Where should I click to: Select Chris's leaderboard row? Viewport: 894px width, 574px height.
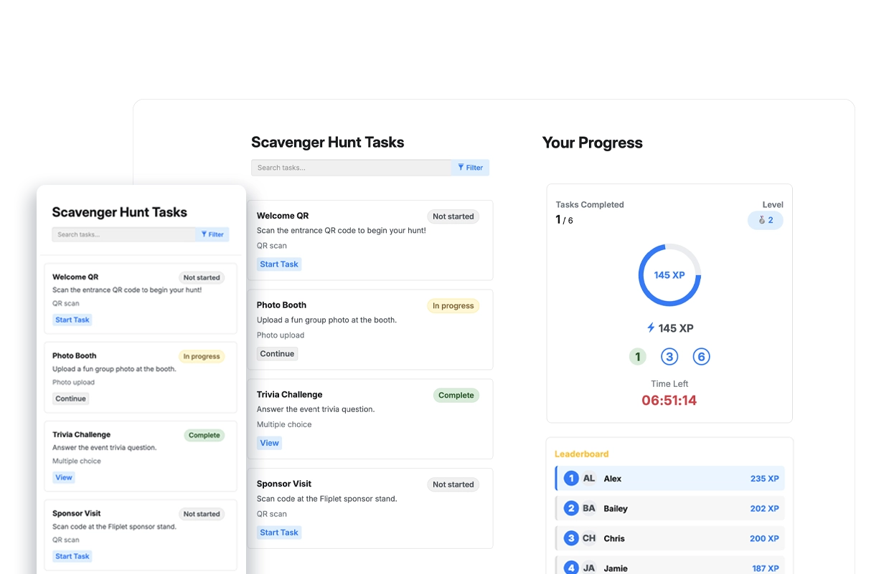[x=670, y=538]
